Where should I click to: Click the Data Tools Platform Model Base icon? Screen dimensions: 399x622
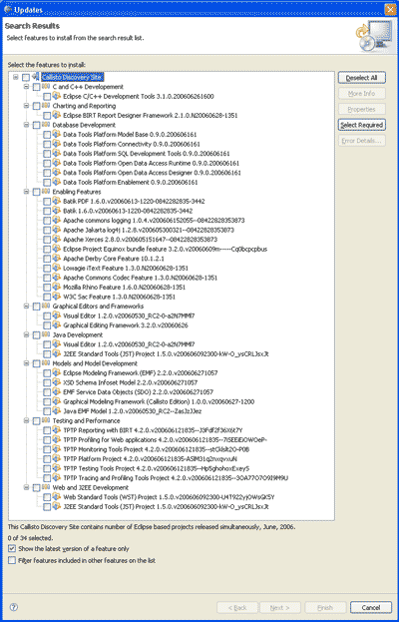(x=56, y=134)
